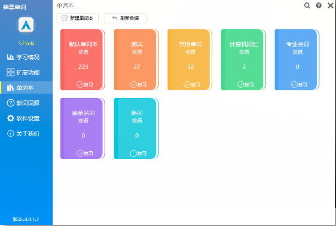Open the blue 专业名词 word book
The width and height of the screenshot is (336, 226).
297,60
